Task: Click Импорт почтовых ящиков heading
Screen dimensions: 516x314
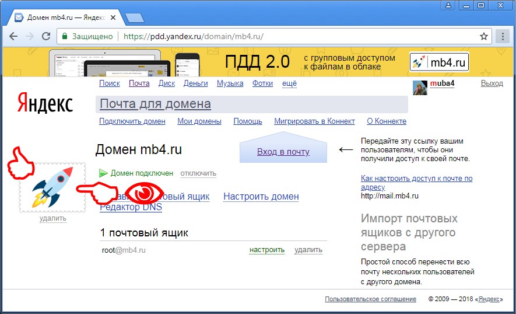Action: (x=409, y=232)
